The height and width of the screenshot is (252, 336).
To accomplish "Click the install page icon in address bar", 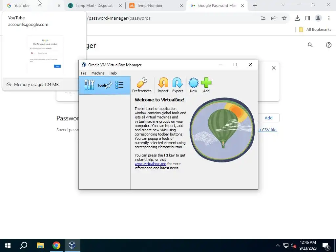I will 263,18.
